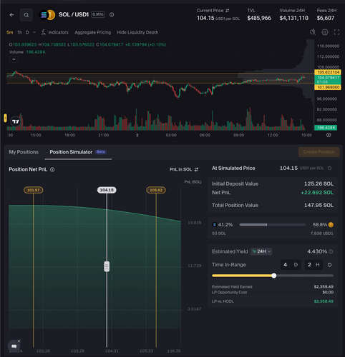The width and height of the screenshot is (345, 357).
Task: Click the Indicators label
Action: (x=58, y=32)
